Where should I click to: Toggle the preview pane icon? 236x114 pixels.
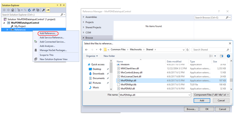pos(221,56)
